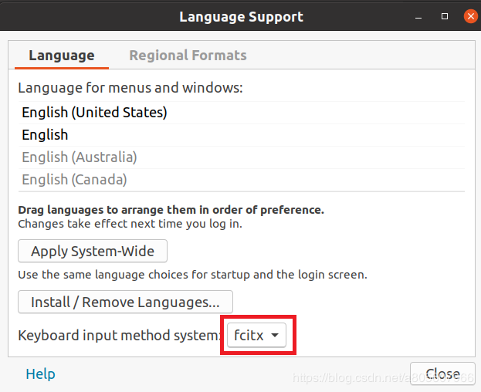Click the Language Support title bar
The width and height of the screenshot is (481, 392).
tap(241, 16)
